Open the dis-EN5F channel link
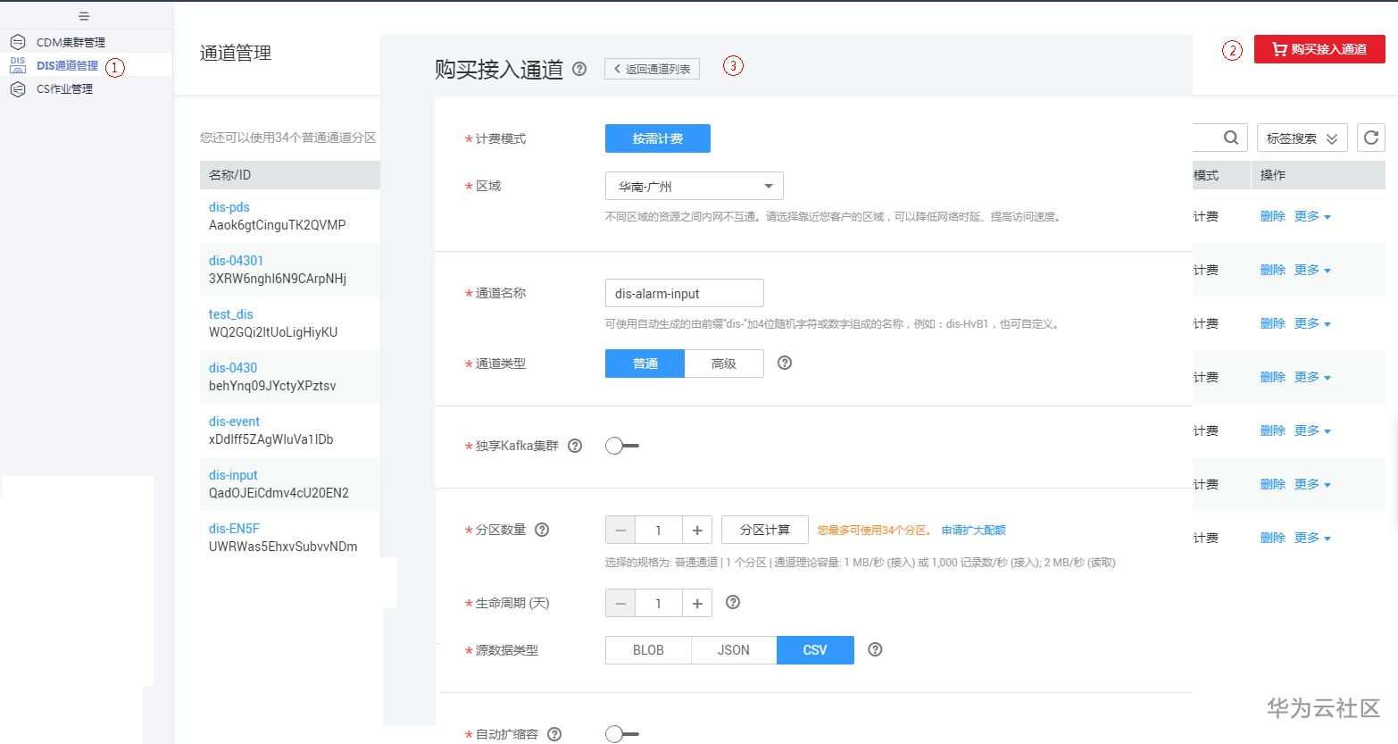The height and width of the screenshot is (744, 1398). click(x=235, y=529)
